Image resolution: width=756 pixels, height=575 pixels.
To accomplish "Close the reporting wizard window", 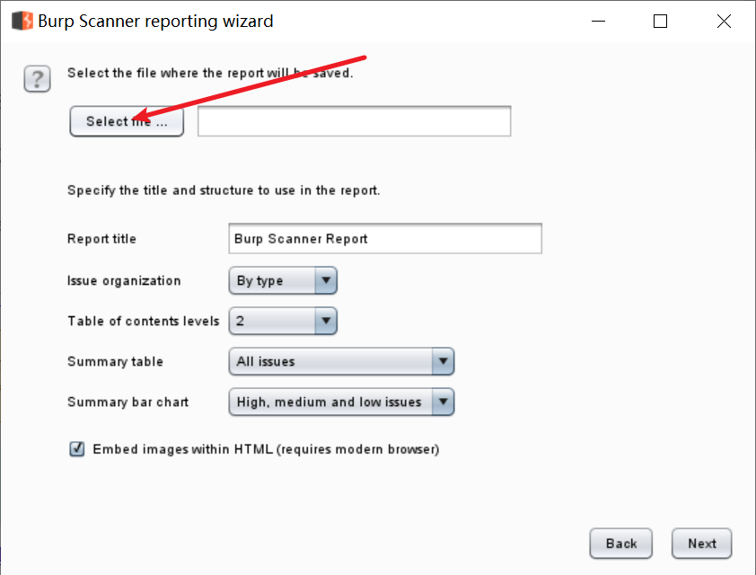I will [x=724, y=22].
